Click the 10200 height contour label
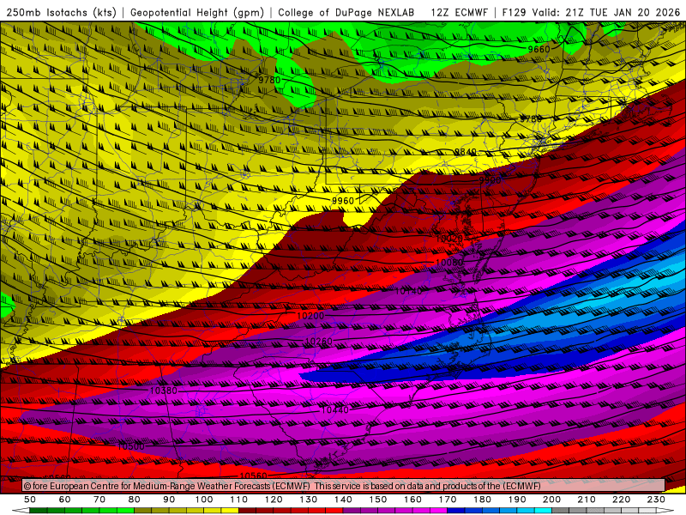Screen dimensions: 686x515 310,316
